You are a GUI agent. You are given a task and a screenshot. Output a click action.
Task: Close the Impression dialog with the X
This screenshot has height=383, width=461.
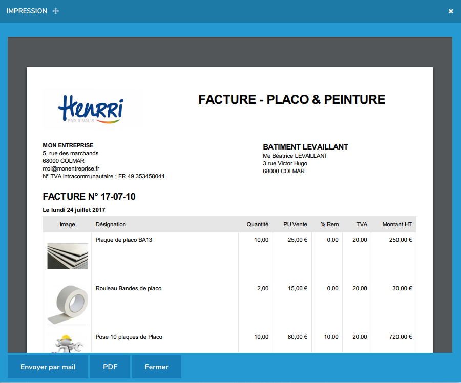coord(451,11)
